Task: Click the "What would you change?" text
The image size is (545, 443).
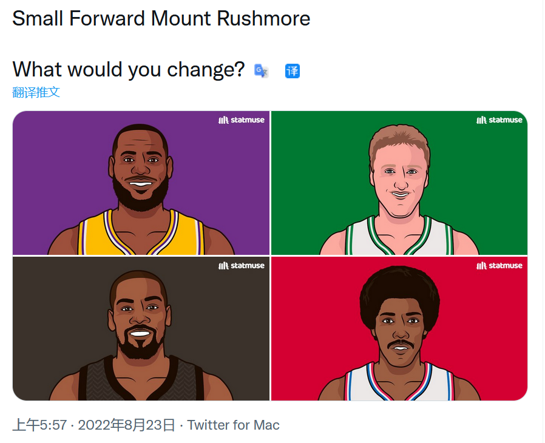Action: tap(128, 69)
